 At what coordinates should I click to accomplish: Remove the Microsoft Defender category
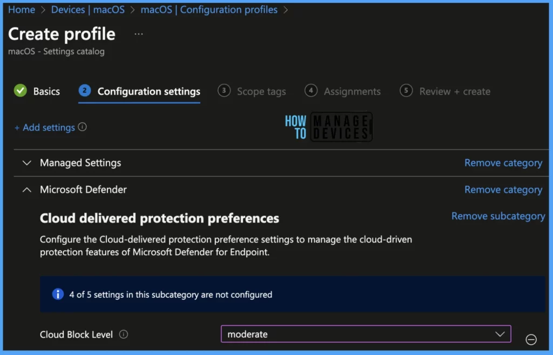pyautogui.click(x=503, y=190)
